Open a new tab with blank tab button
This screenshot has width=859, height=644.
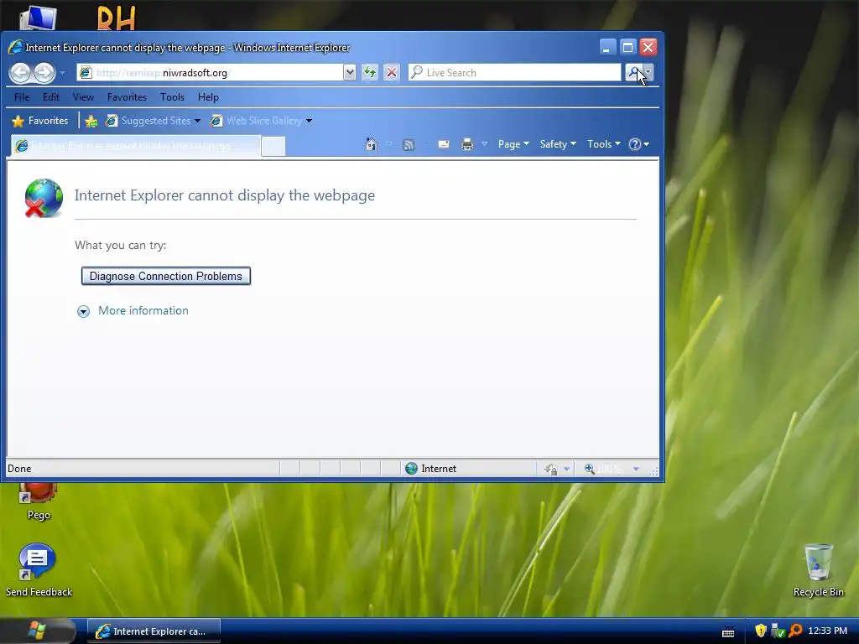(273, 146)
